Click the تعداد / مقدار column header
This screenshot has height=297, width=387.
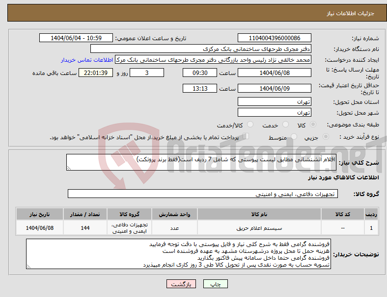click(85, 214)
